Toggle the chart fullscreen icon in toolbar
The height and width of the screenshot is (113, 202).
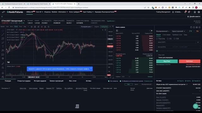45,27
